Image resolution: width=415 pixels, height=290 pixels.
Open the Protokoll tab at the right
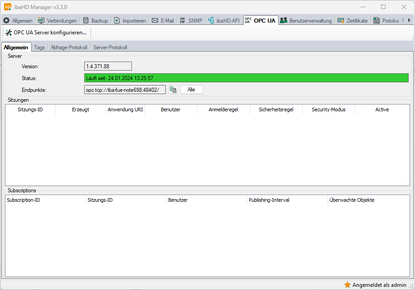click(386, 21)
